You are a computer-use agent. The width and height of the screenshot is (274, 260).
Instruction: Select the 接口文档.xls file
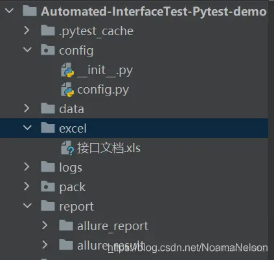(109, 148)
